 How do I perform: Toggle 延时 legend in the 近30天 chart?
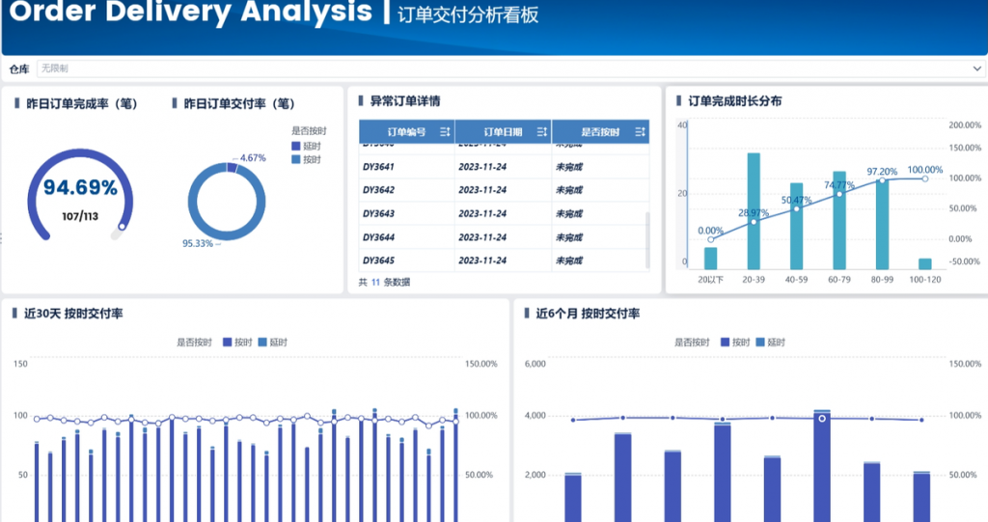click(x=273, y=343)
